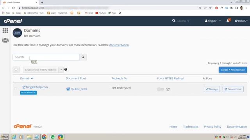Open the Internet Explorer taskbar icon
Screen dimensions: 250x140
pyautogui.click(x=14, y=137)
